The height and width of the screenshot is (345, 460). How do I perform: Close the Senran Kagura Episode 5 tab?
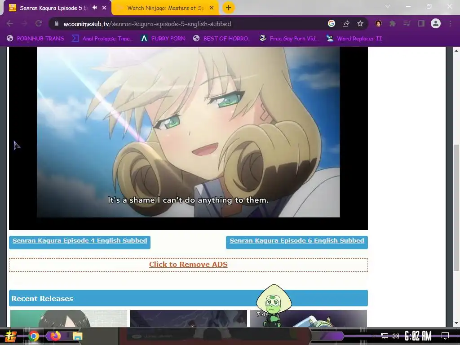pyautogui.click(x=104, y=8)
